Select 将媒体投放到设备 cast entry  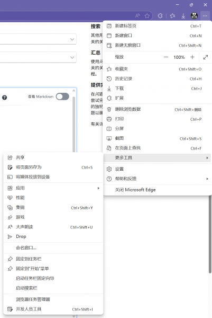point(53,177)
